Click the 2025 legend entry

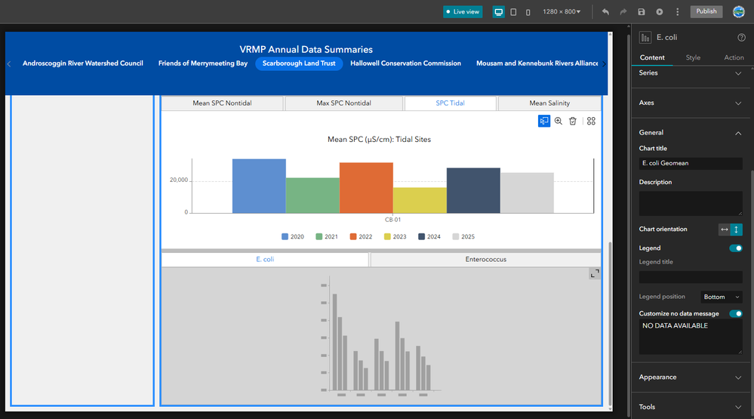pyautogui.click(x=463, y=237)
